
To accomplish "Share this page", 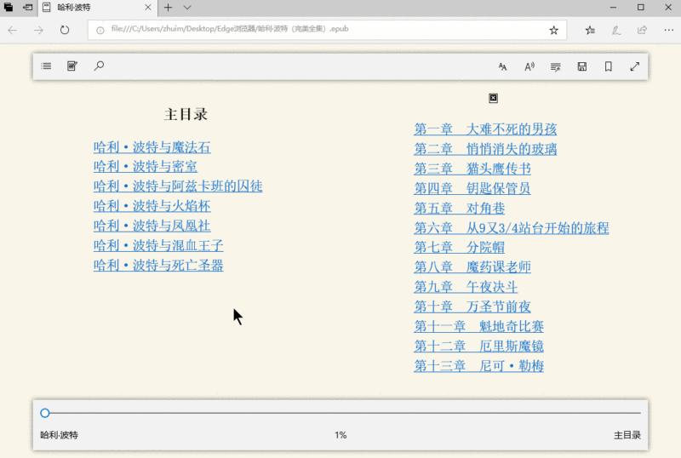I will pyautogui.click(x=642, y=30).
